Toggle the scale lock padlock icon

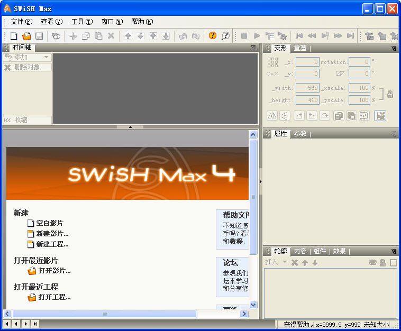[x=390, y=94]
